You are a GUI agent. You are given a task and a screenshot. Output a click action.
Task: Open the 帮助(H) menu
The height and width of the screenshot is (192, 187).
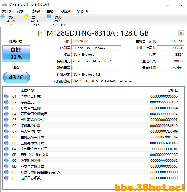coord(82,11)
